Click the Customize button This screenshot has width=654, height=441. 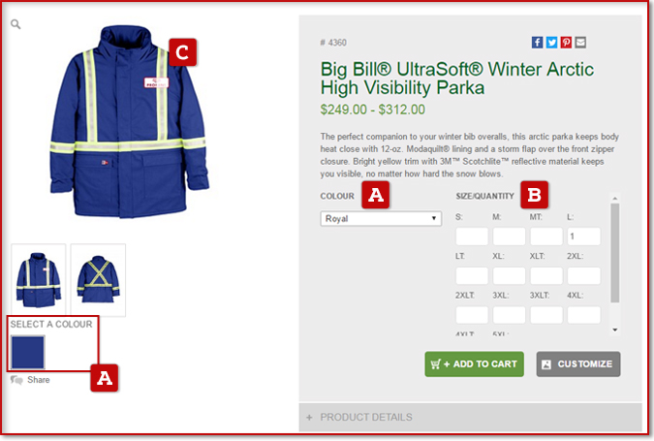click(578, 363)
